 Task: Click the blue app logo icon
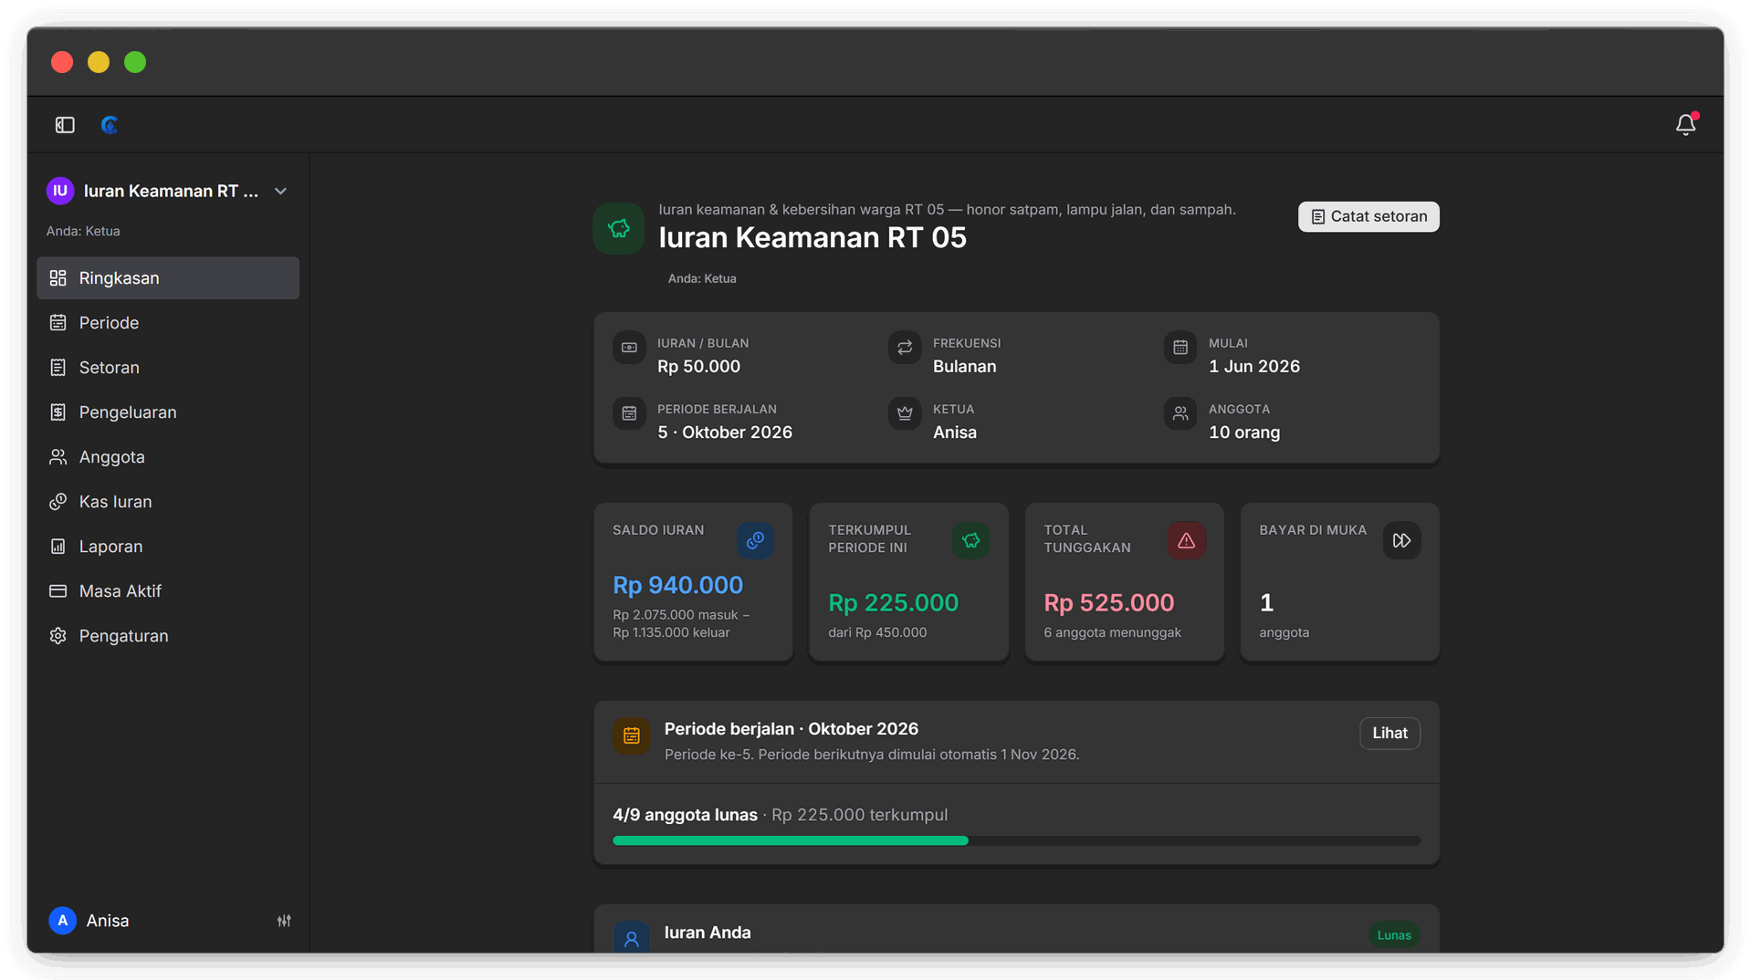110,125
